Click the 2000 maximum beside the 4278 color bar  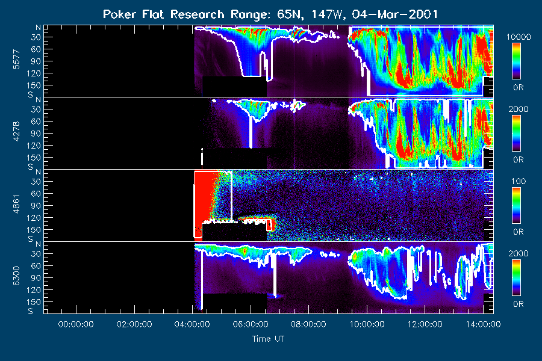(518, 109)
